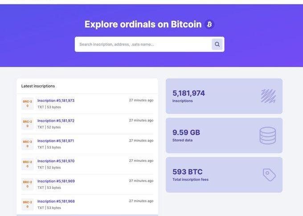Image resolution: width=303 pixels, height=216 pixels.
Task: Open the Inscription #5,181,971 link
Action: [x=56, y=141]
